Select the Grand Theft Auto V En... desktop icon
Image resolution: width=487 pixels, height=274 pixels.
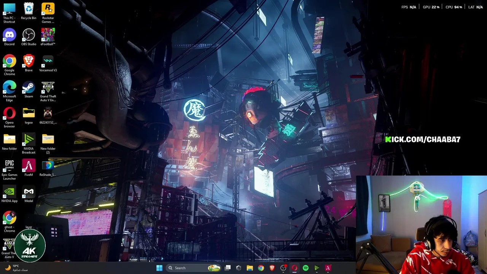click(x=48, y=91)
